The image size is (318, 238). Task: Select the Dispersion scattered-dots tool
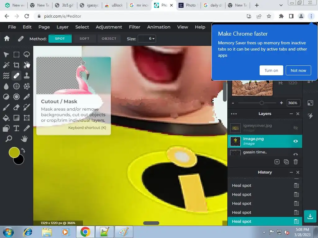pyautogui.click(x=27, y=86)
